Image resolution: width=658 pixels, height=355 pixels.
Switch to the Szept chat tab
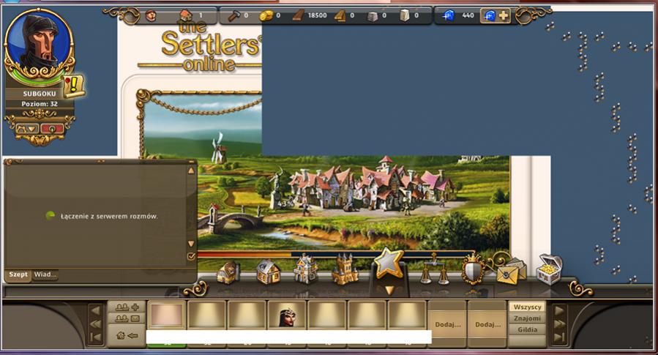click(x=18, y=275)
